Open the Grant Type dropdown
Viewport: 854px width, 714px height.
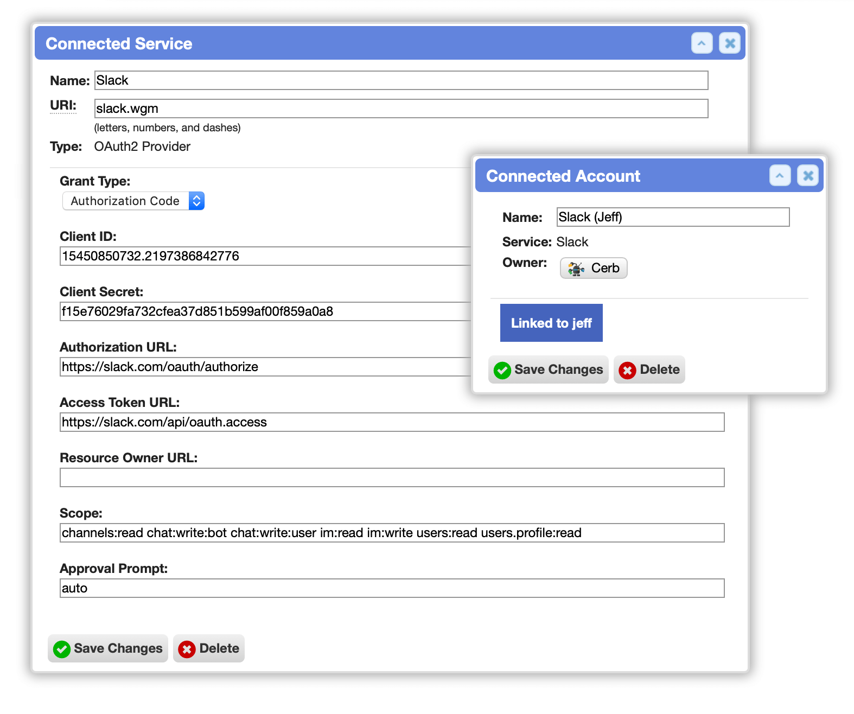pos(133,201)
